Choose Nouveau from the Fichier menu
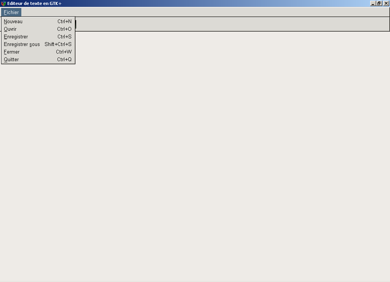The width and height of the screenshot is (390, 282). (x=13, y=22)
